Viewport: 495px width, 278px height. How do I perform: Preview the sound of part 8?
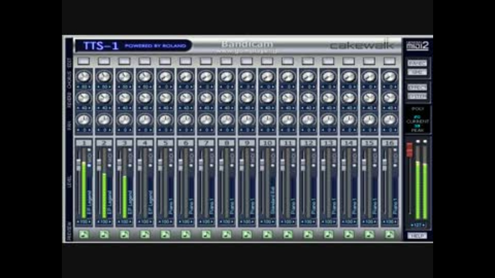[226, 234]
